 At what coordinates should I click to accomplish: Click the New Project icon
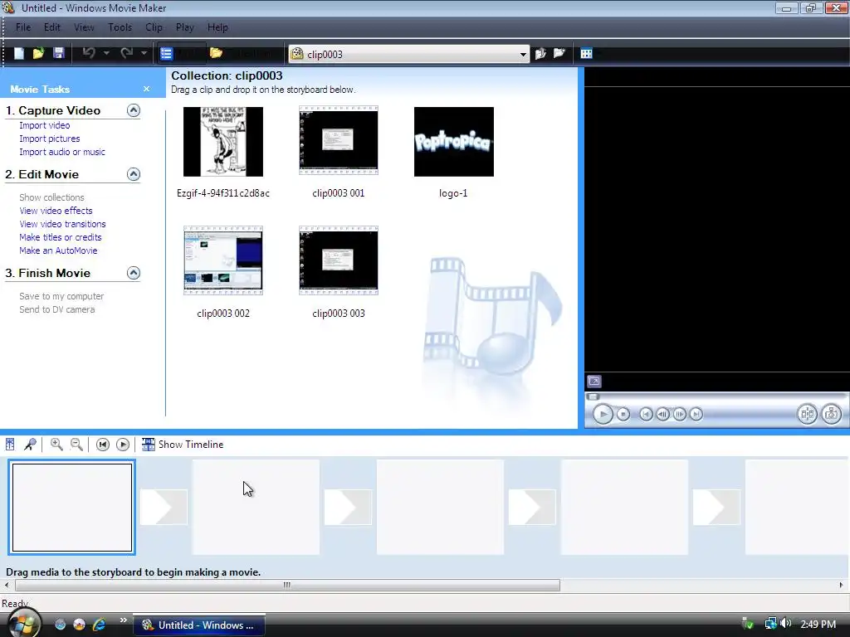tap(19, 53)
